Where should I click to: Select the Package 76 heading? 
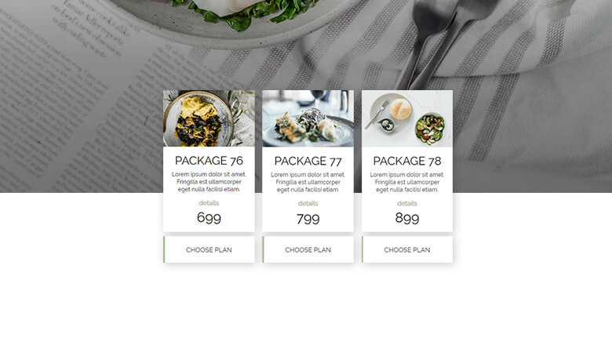(x=209, y=161)
